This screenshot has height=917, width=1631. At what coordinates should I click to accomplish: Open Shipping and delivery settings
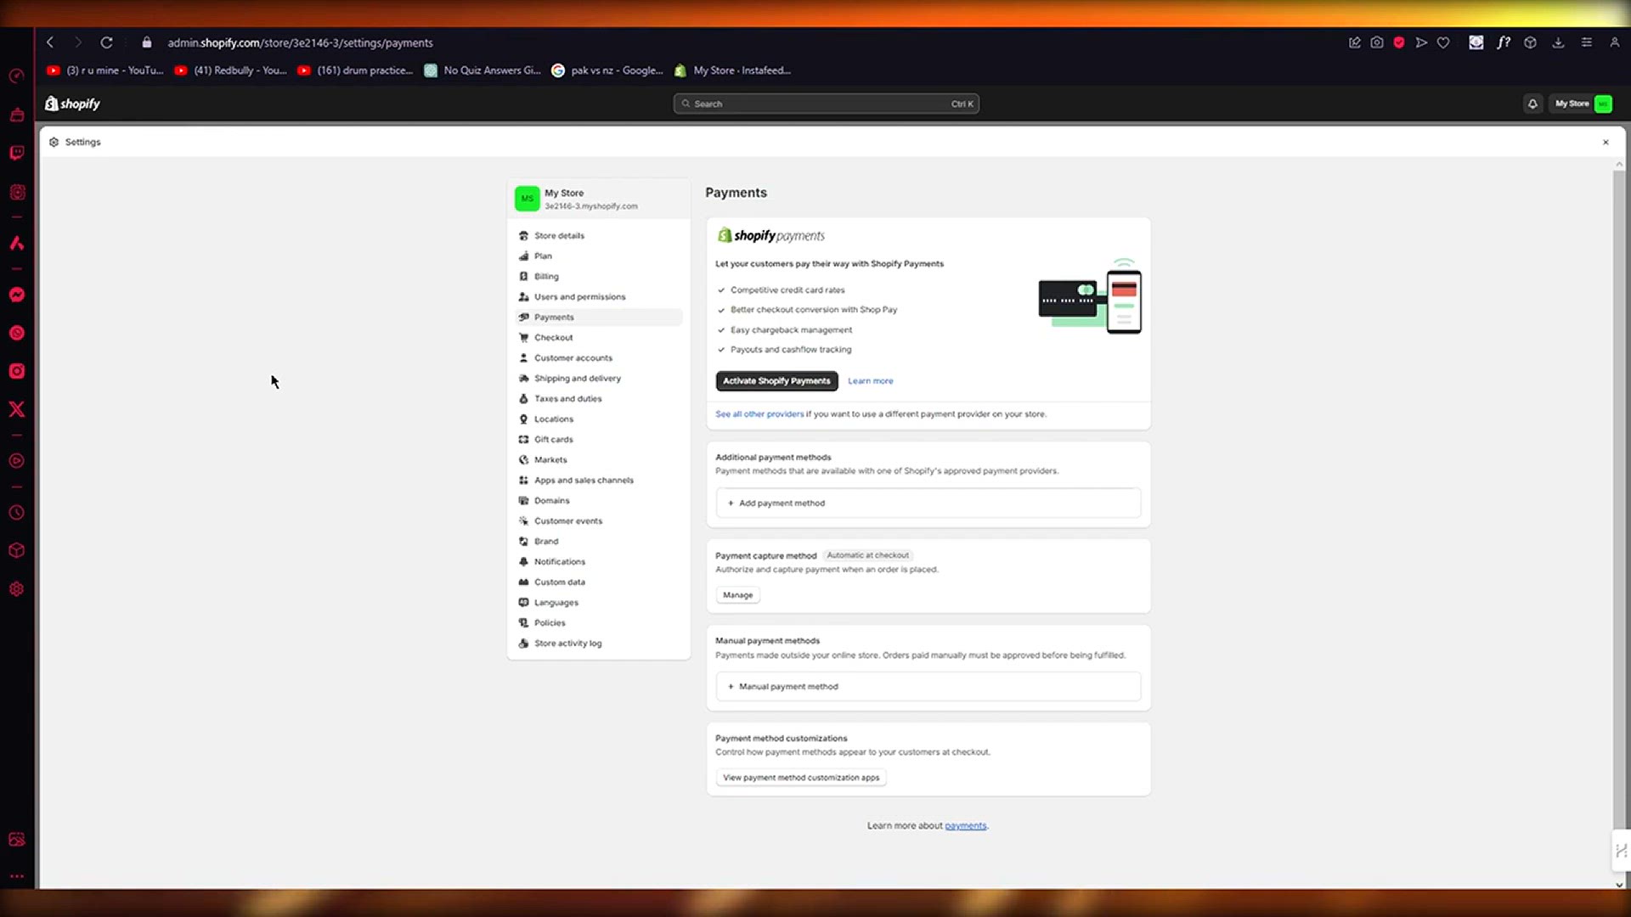click(x=599, y=379)
